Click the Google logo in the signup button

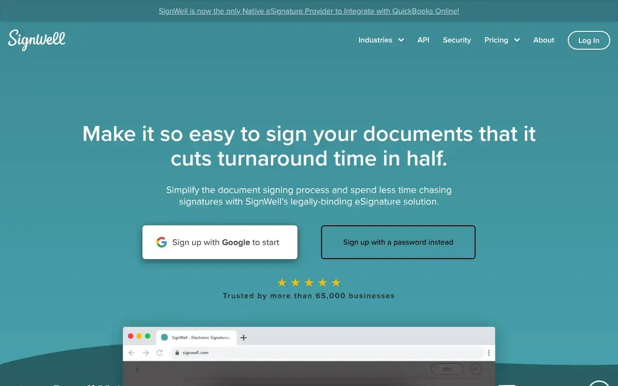tap(162, 242)
